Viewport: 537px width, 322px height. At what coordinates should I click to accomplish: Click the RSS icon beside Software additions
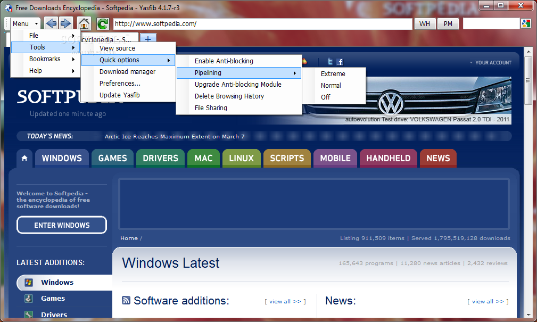[126, 300]
